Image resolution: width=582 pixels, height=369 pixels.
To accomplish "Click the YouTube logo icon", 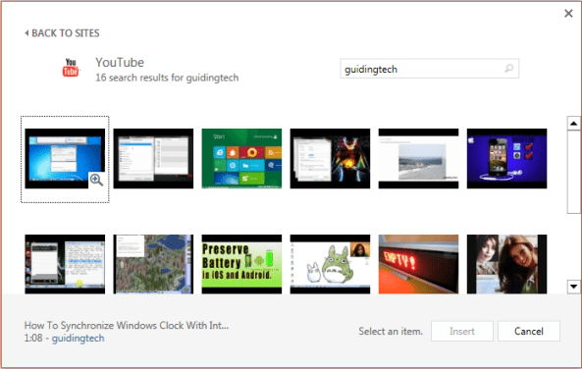I will tap(71, 67).
